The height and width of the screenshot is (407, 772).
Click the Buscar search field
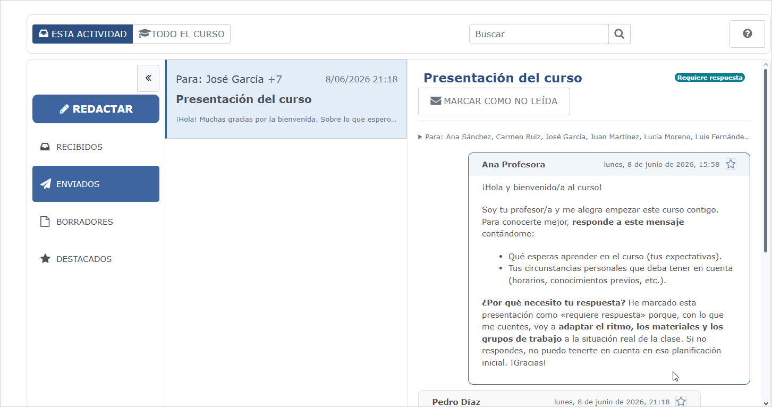[539, 34]
